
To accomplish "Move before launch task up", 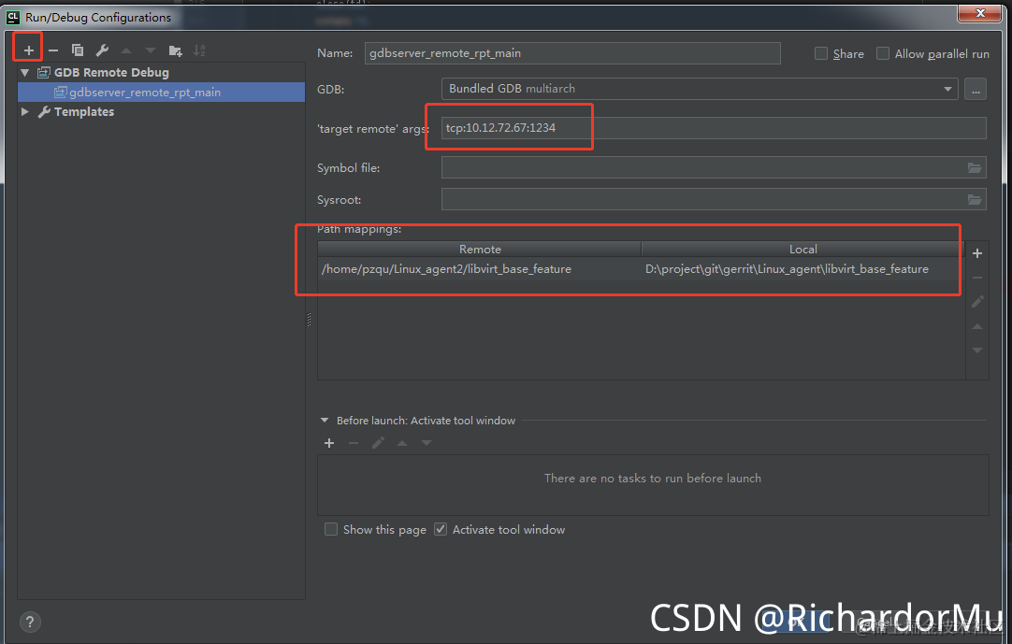I will coord(402,443).
